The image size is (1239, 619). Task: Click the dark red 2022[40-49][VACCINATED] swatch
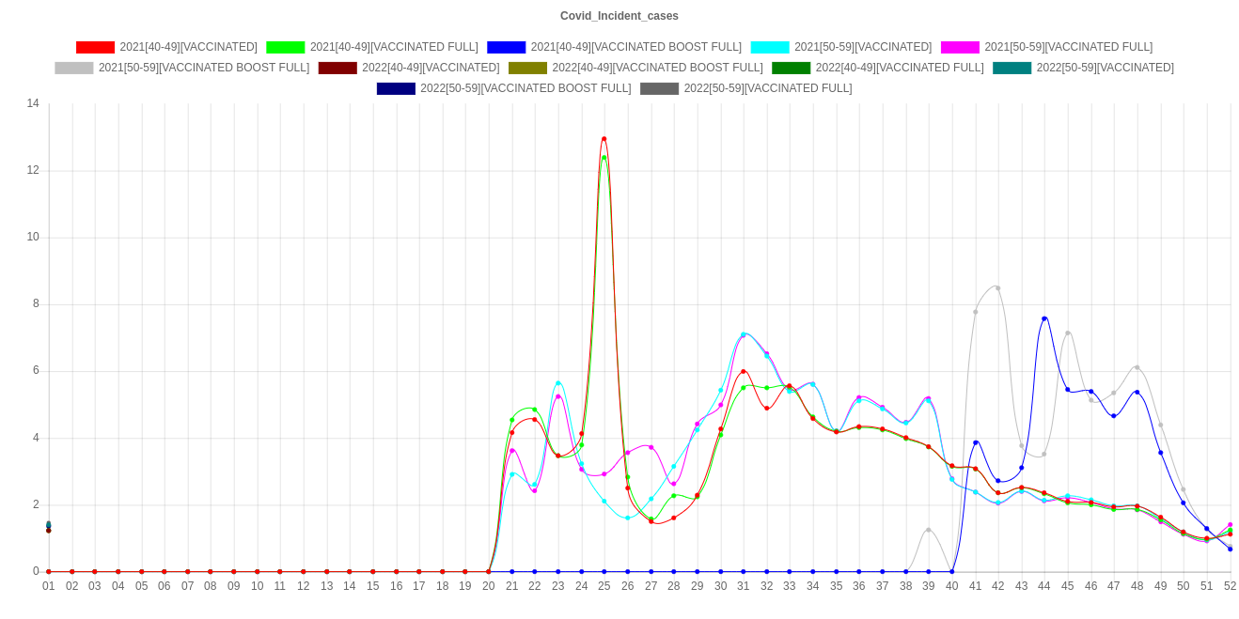click(x=337, y=68)
